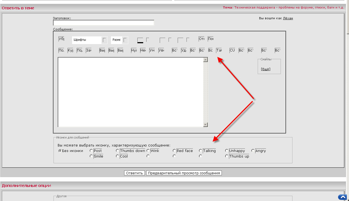The width and height of the screenshot is (349, 201).
Task: Insert numbered list via Нум icon
Action: tap(134, 50)
